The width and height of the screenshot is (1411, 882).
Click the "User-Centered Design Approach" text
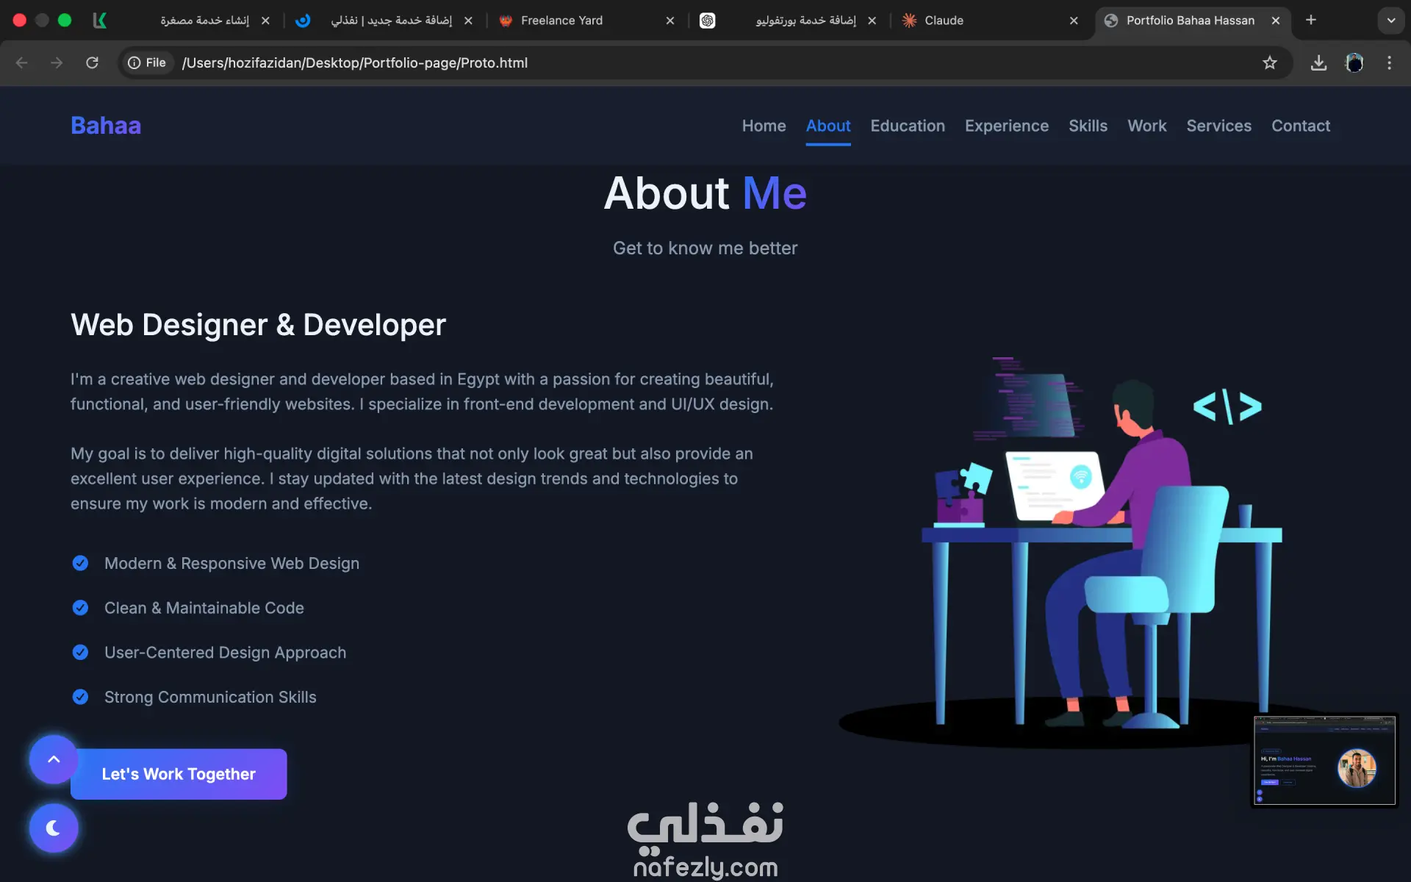tap(225, 653)
